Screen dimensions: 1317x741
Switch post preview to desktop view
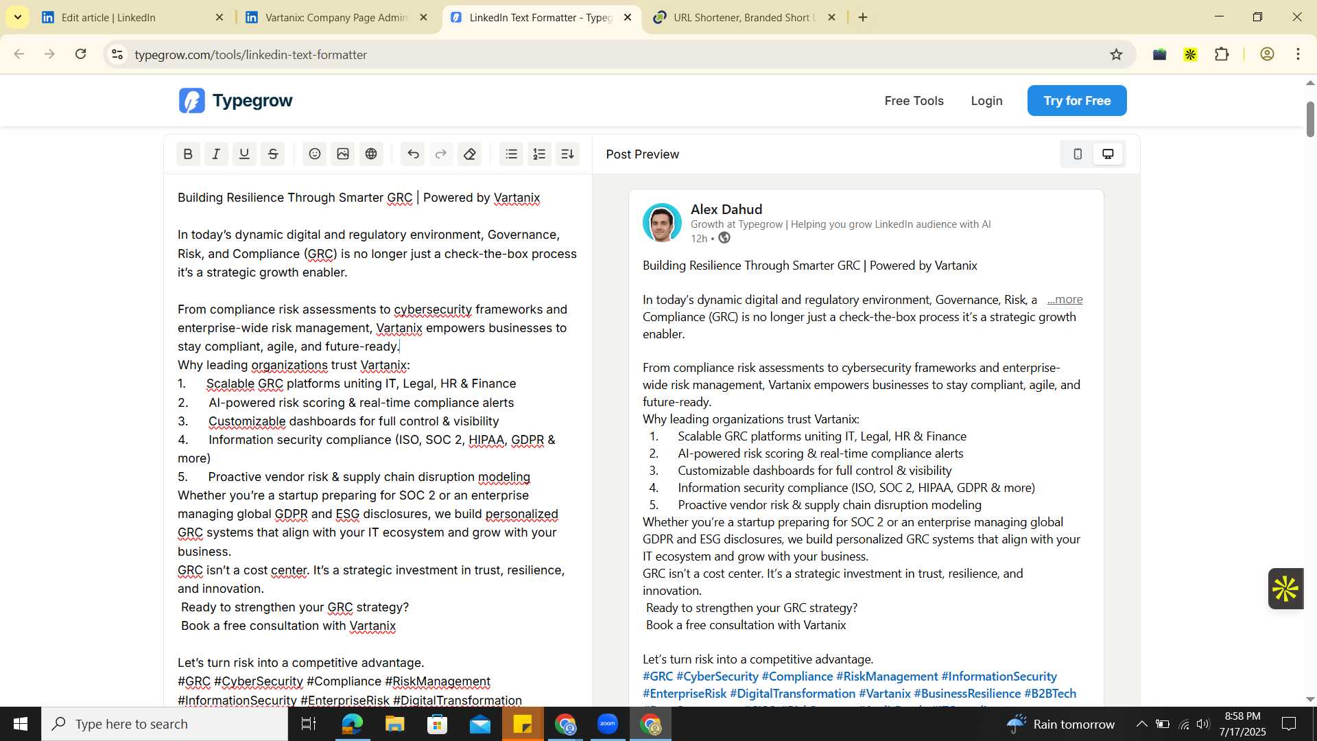1108,154
